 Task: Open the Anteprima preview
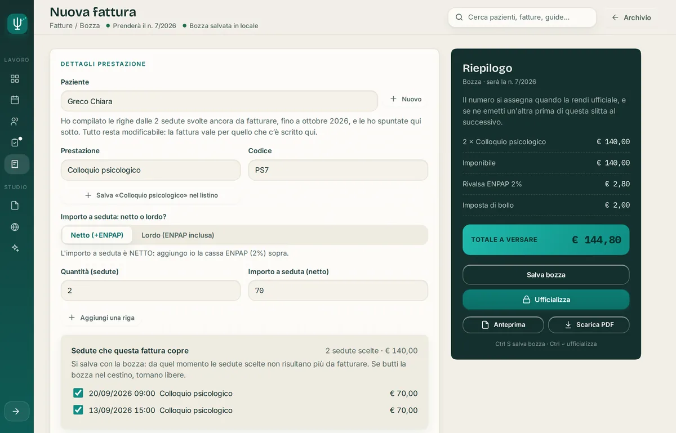tap(503, 325)
